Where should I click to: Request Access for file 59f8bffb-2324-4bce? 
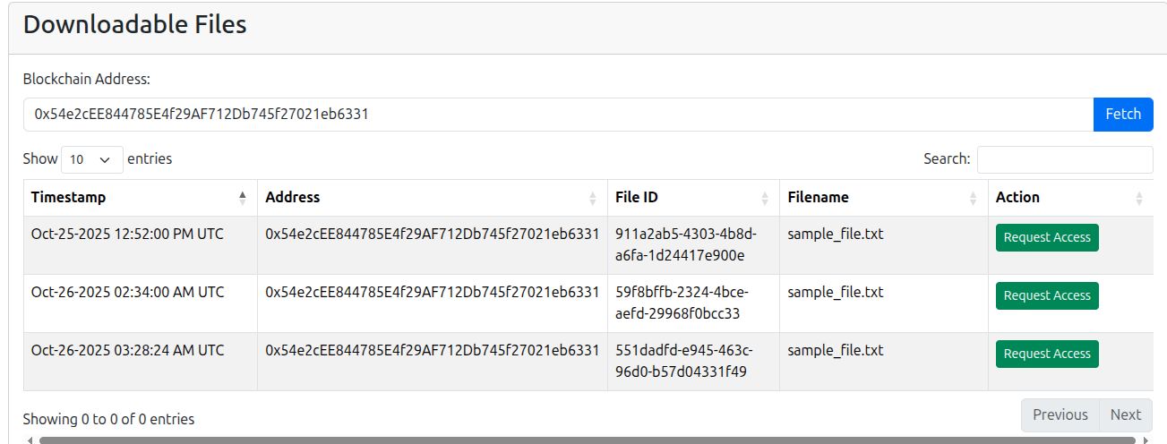tap(1047, 296)
